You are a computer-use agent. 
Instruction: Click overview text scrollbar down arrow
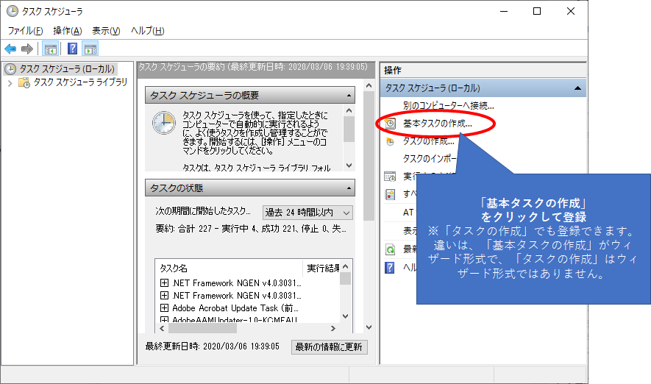(x=349, y=166)
